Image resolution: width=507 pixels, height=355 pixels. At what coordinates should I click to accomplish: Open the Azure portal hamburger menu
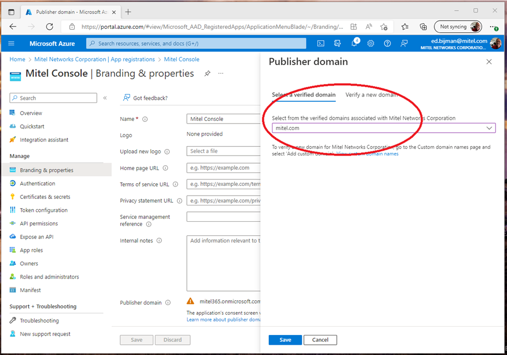tap(11, 43)
